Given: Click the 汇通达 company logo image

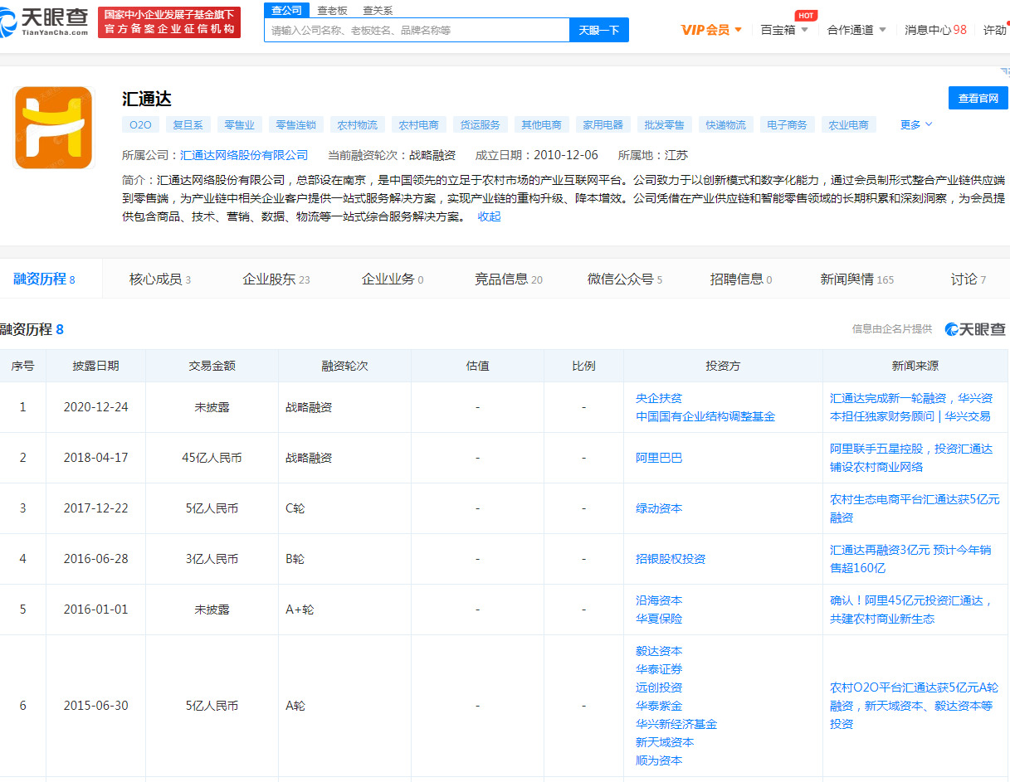Looking at the screenshot, I should [x=54, y=128].
